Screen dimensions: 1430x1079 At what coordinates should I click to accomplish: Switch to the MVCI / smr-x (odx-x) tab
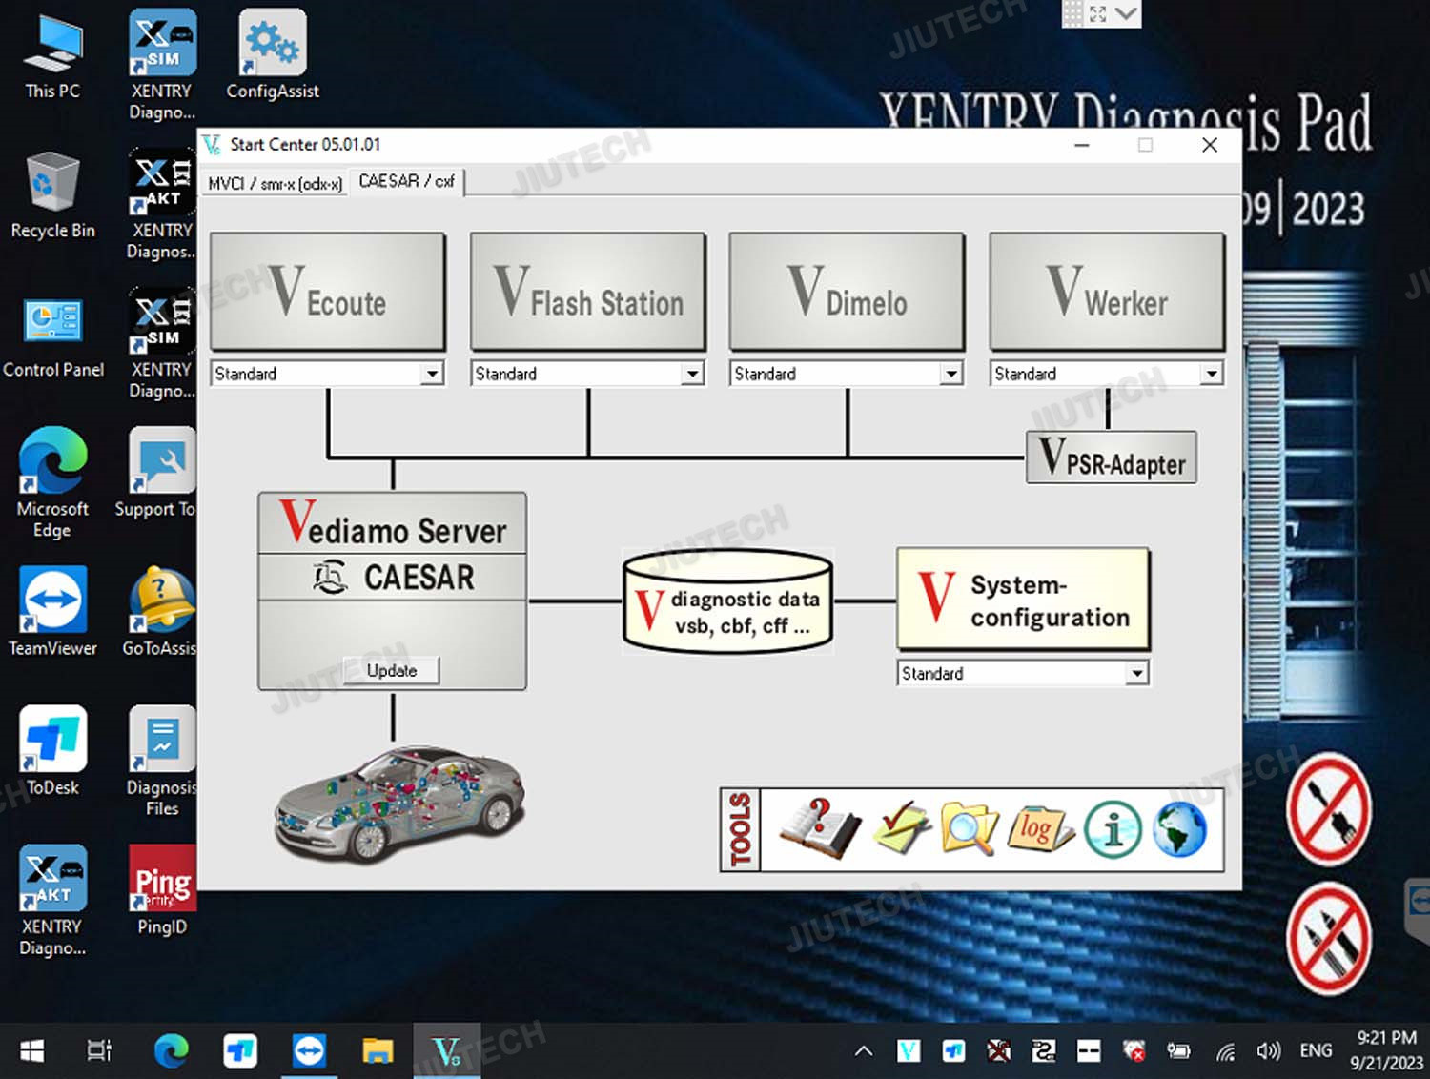coord(275,183)
